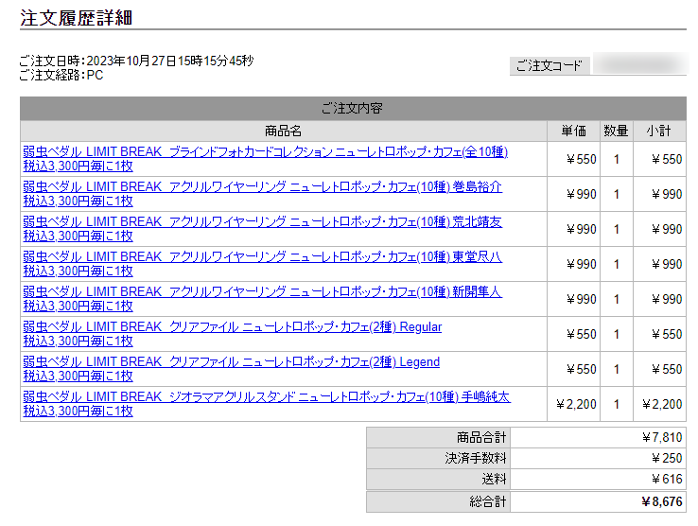Click the ¥2,200 unit price cell
This screenshot has width=698, height=526.
click(x=576, y=404)
